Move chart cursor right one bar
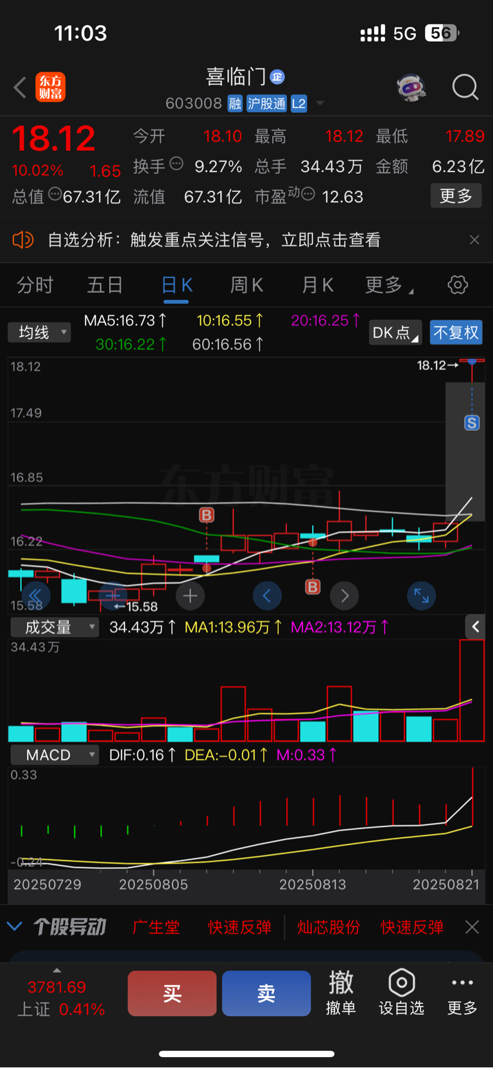 (x=345, y=596)
